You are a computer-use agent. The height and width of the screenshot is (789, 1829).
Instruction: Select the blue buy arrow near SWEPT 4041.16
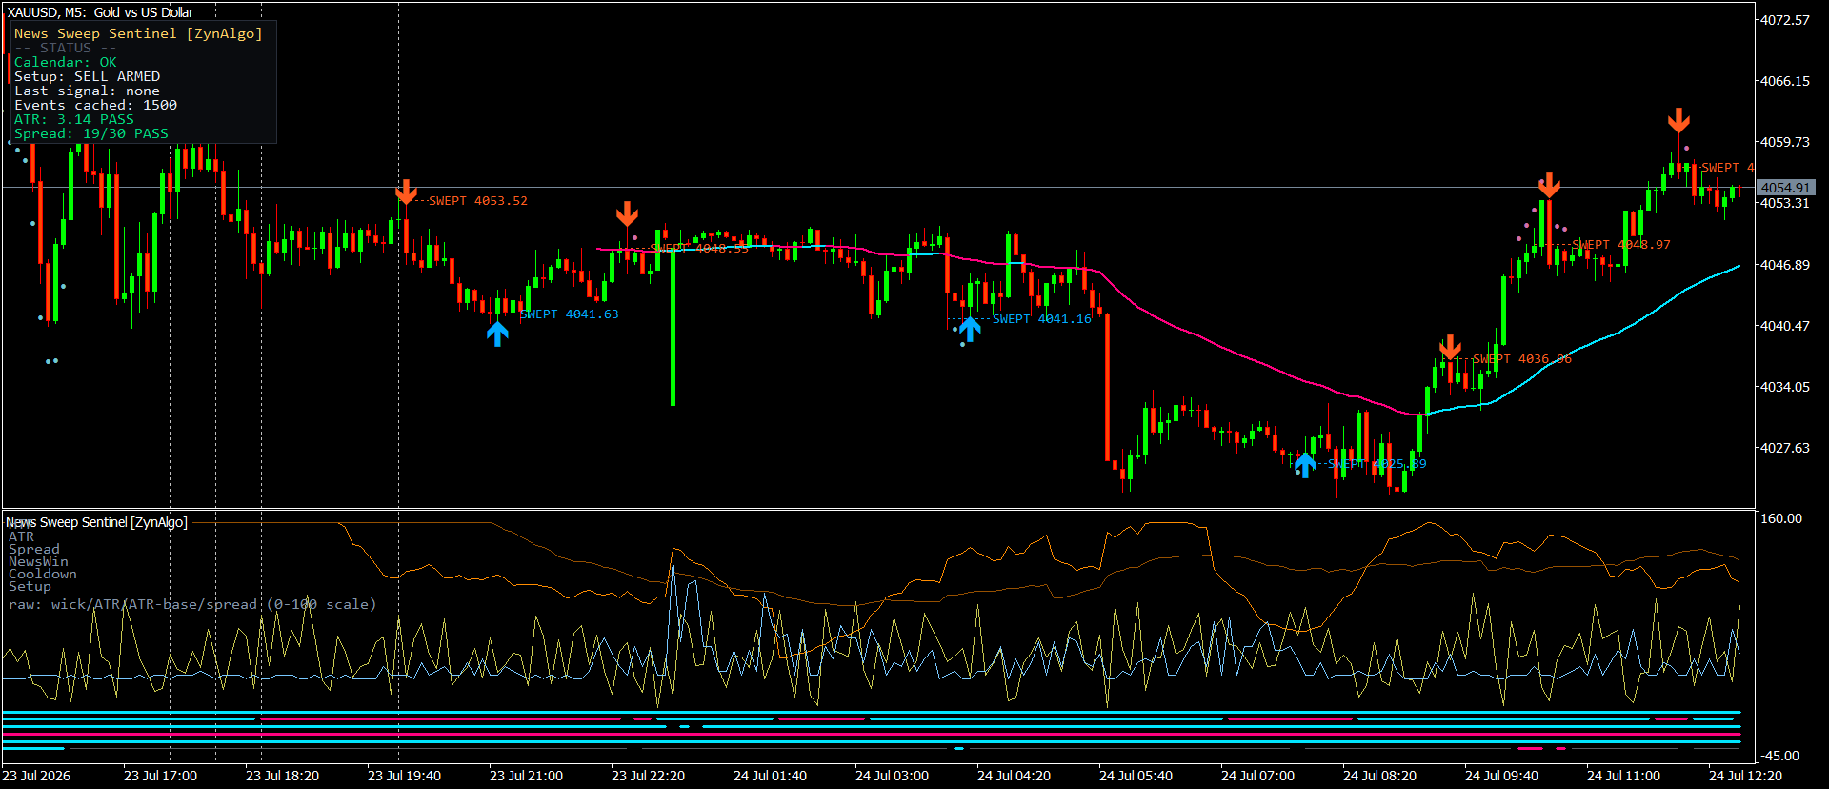click(x=970, y=329)
